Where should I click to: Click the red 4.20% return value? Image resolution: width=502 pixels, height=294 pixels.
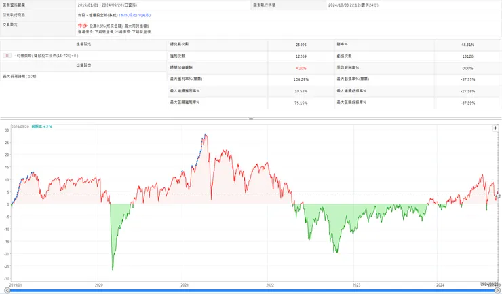point(301,68)
